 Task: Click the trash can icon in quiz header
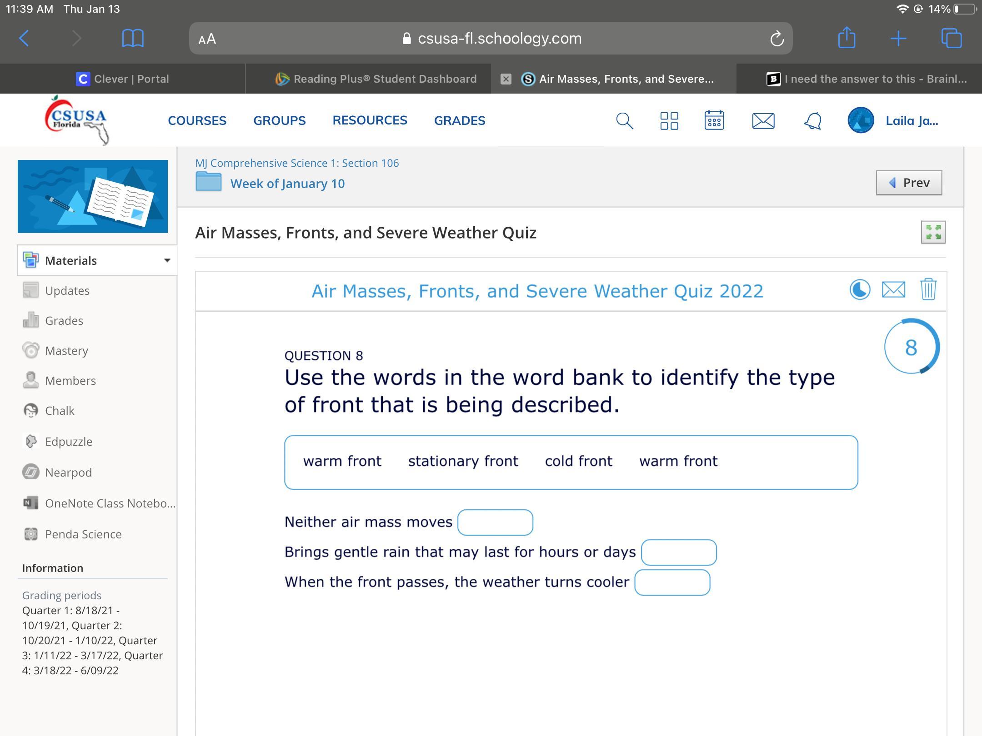pyautogui.click(x=928, y=290)
